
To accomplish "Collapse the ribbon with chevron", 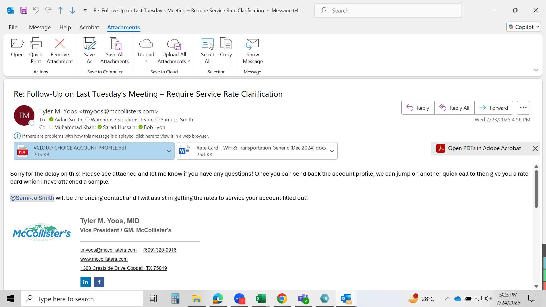I will (x=536, y=70).
